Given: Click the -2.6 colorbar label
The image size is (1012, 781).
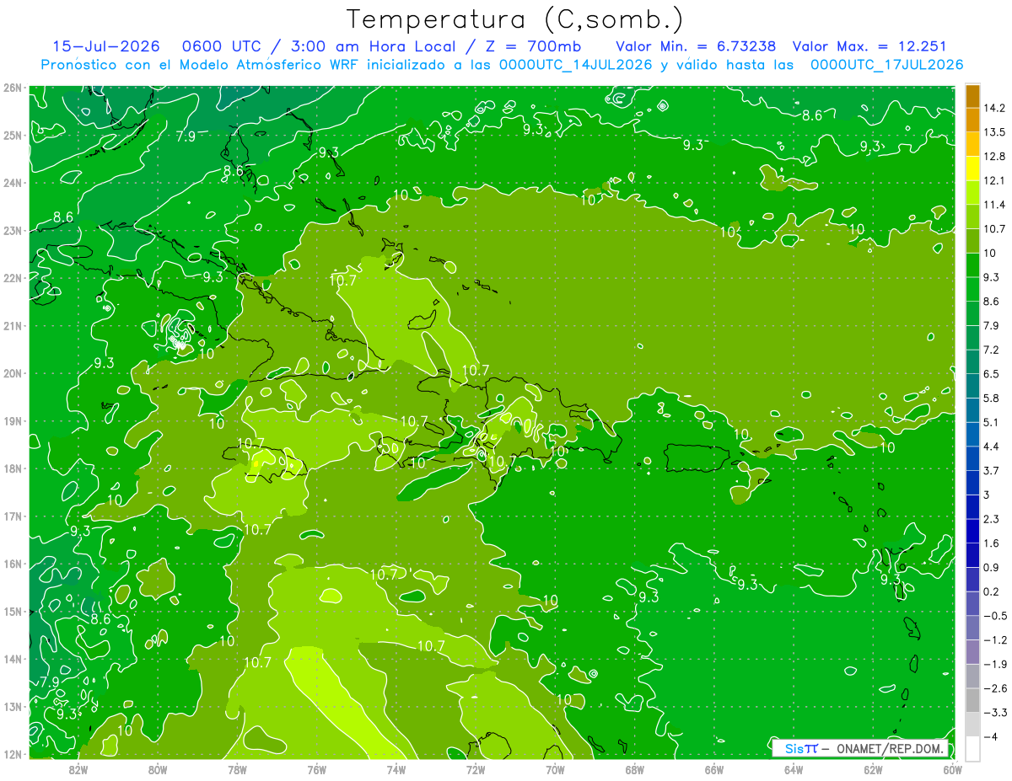Looking at the screenshot, I should pos(994,689).
